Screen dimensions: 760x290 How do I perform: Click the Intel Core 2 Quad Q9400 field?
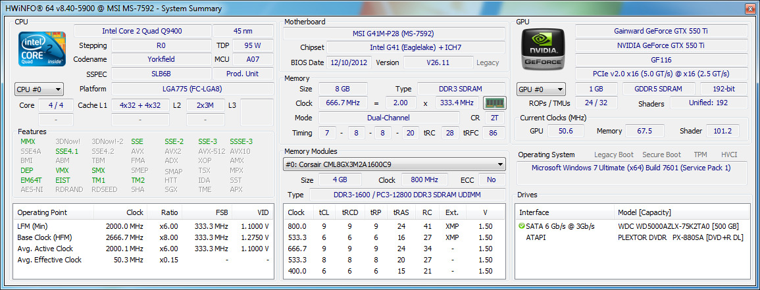coord(143,31)
